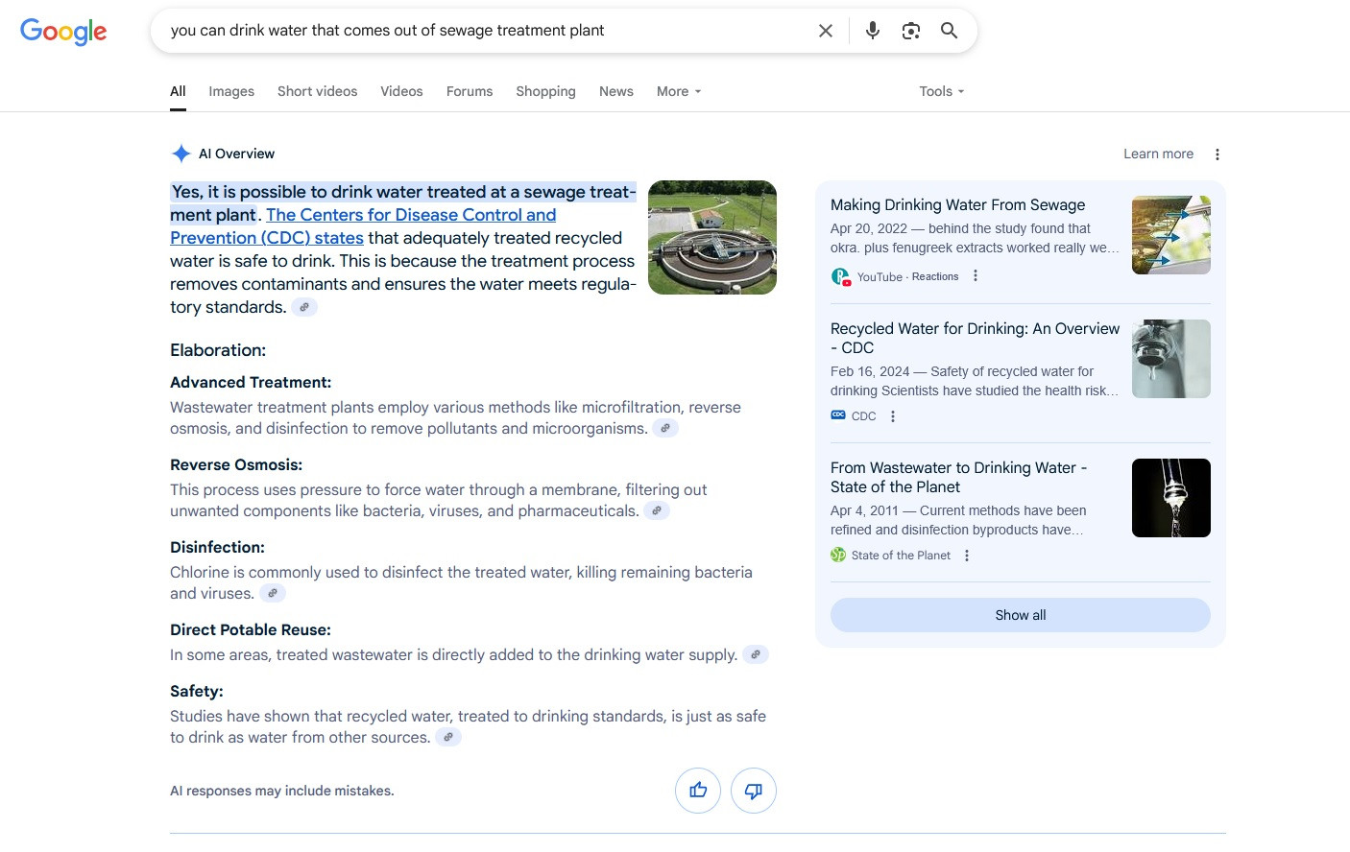Switch to the Images tab
This screenshot has width=1350, height=852.
[231, 91]
